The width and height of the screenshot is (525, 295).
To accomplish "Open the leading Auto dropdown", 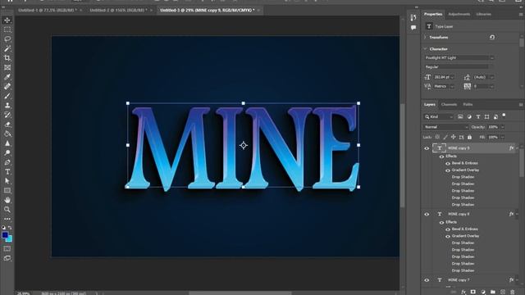I will click(x=492, y=77).
